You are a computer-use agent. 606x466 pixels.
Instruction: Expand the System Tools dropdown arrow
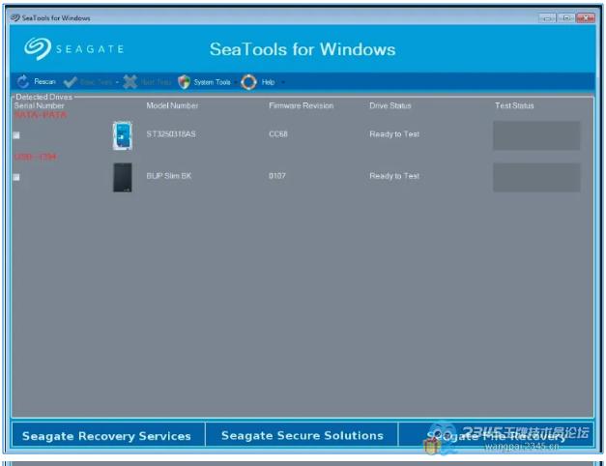[x=235, y=83]
